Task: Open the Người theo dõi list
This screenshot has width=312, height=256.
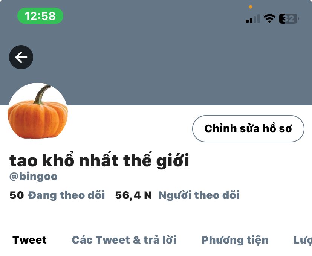Action: click(x=199, y=195)
